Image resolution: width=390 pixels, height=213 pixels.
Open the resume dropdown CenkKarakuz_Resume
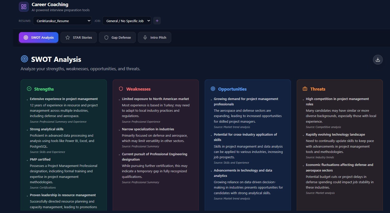62,21
